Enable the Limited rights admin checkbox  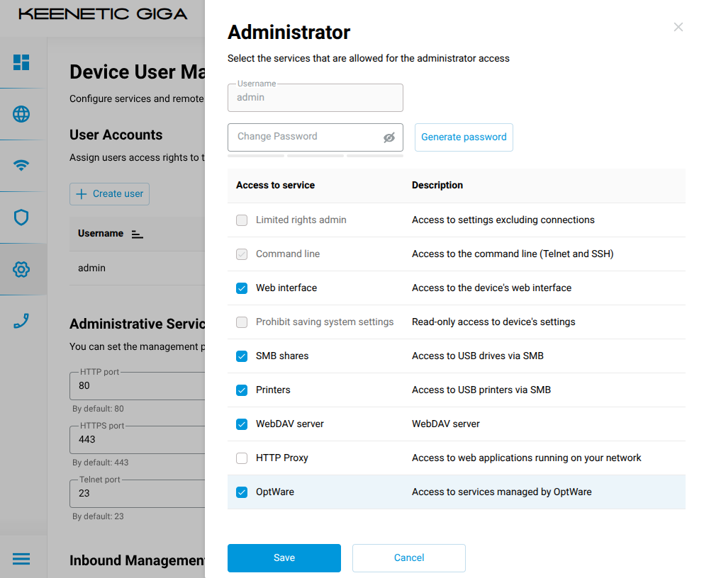tap(242, 220)
